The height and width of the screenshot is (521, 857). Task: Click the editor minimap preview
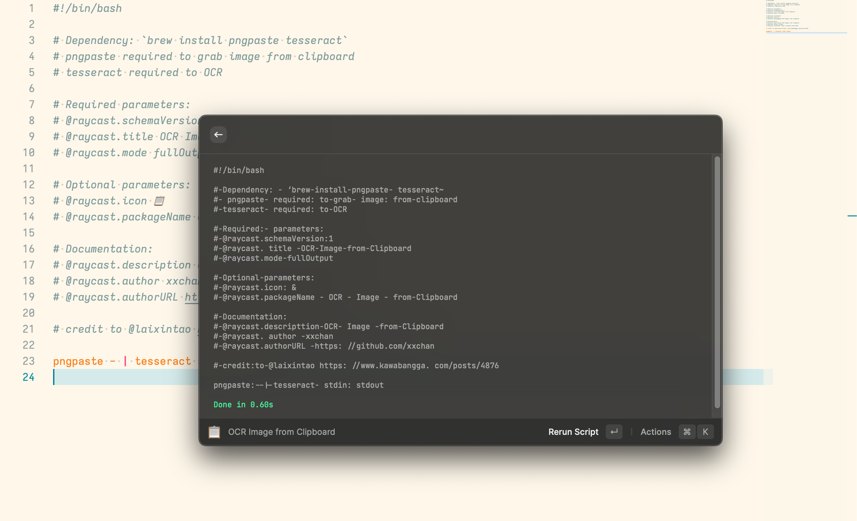click(806, 17)
